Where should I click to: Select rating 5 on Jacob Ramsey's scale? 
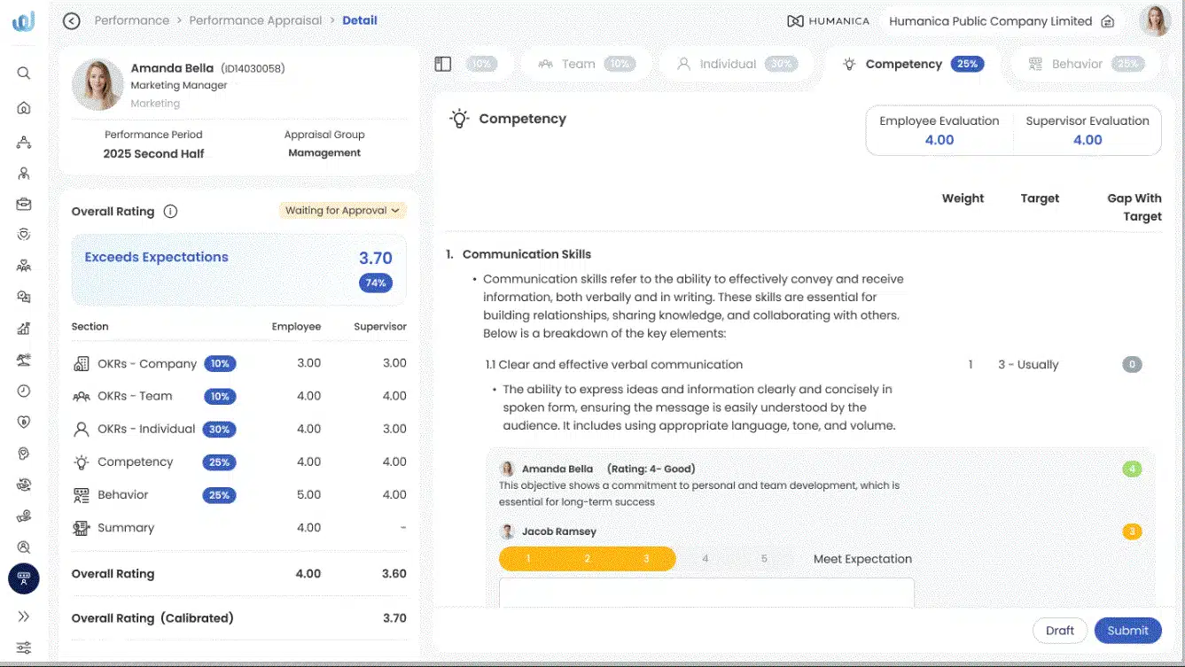(x=763, y=558)
